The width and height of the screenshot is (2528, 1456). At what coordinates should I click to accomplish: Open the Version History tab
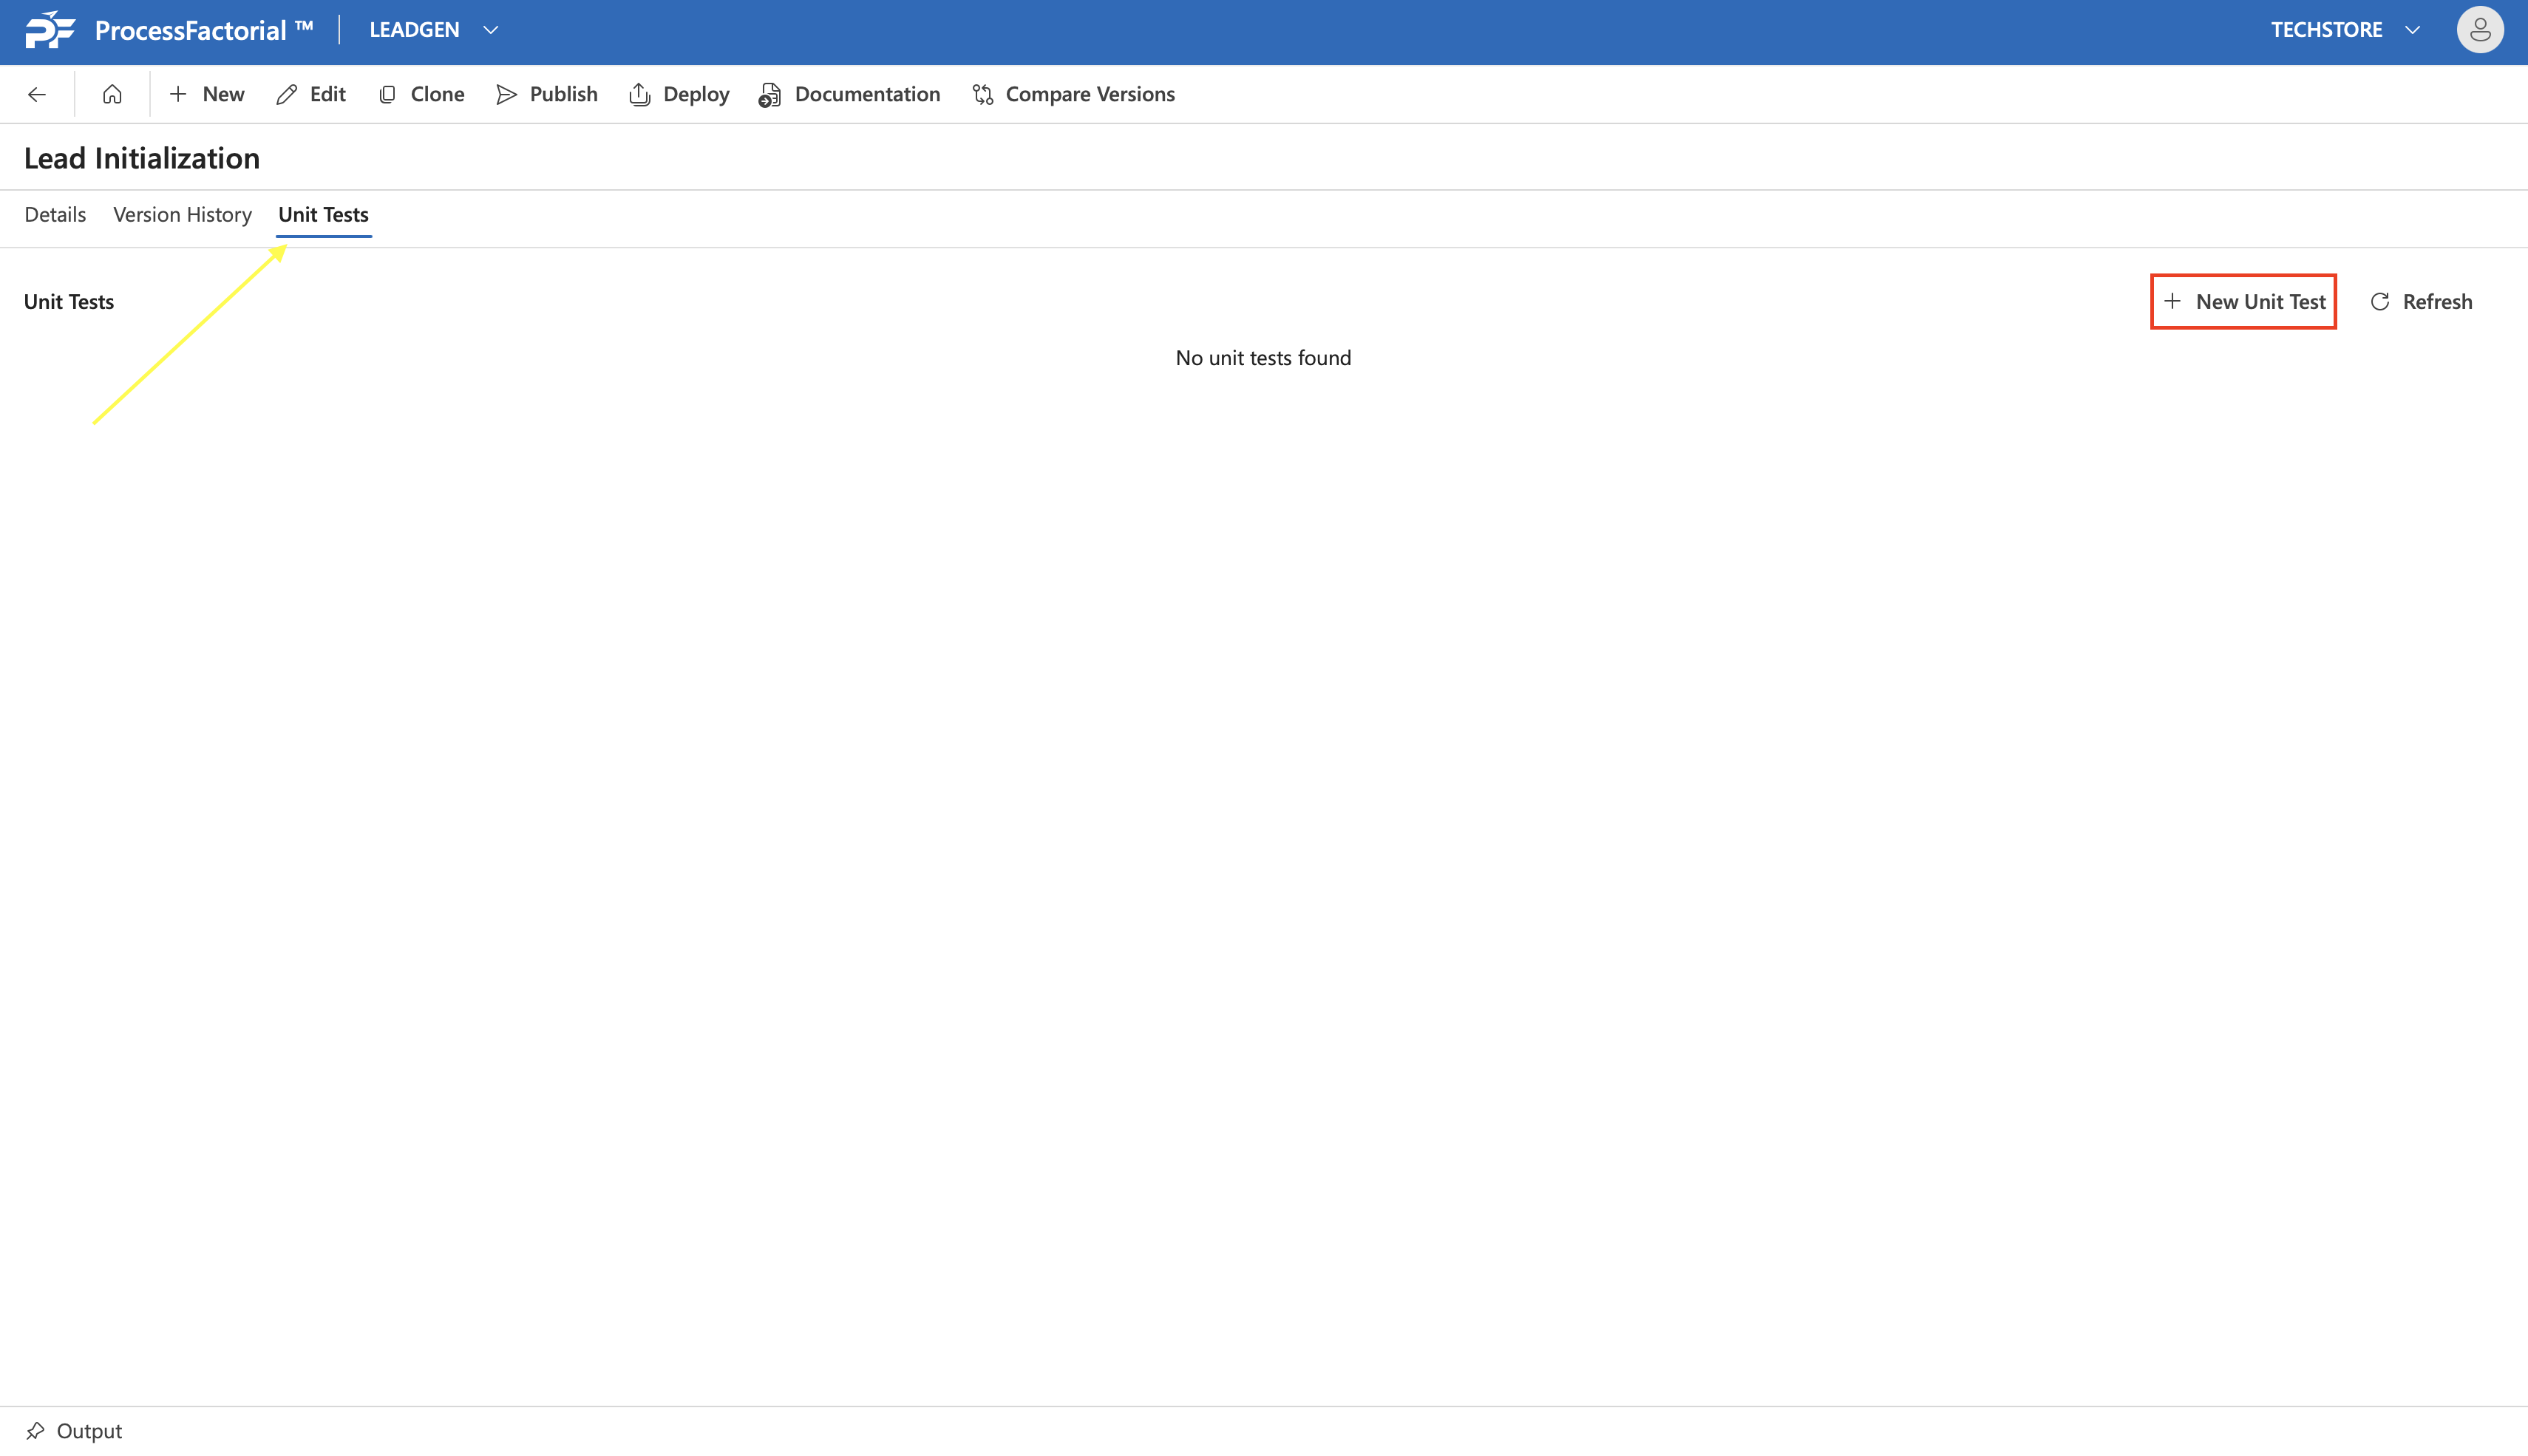pyautogui.click(x=182, y=214)
